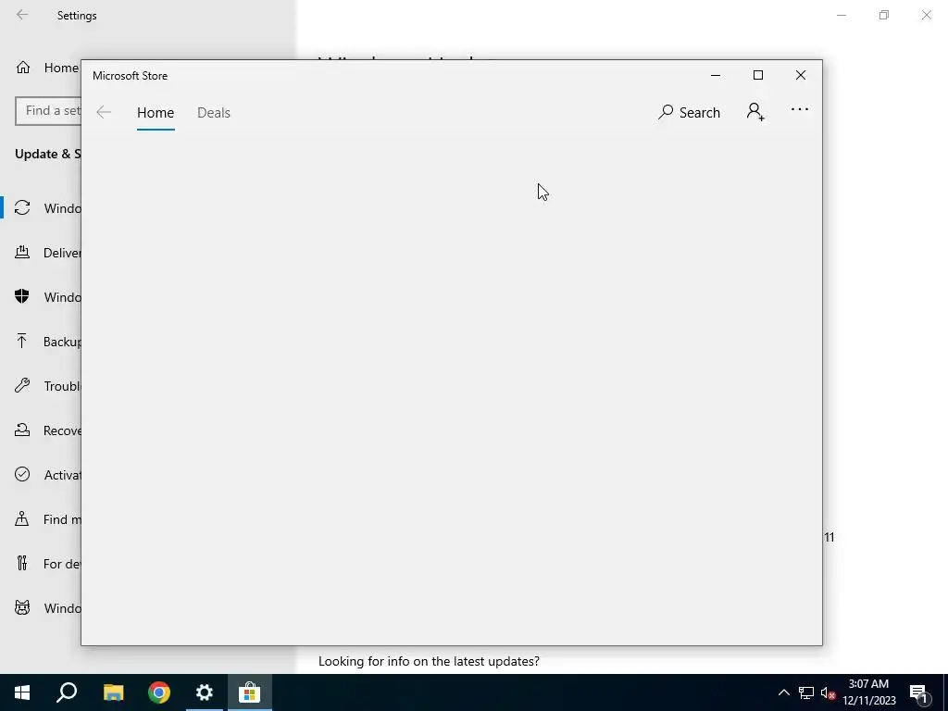Restore down the Settings window
948x711 pixels.
pos(884,15)
